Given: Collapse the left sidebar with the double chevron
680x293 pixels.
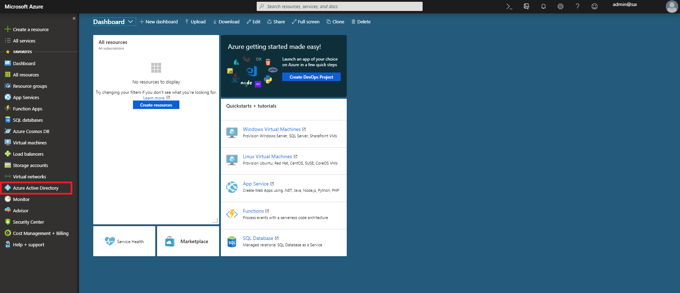Looking at the screenshot, I should tap(74, 18).
